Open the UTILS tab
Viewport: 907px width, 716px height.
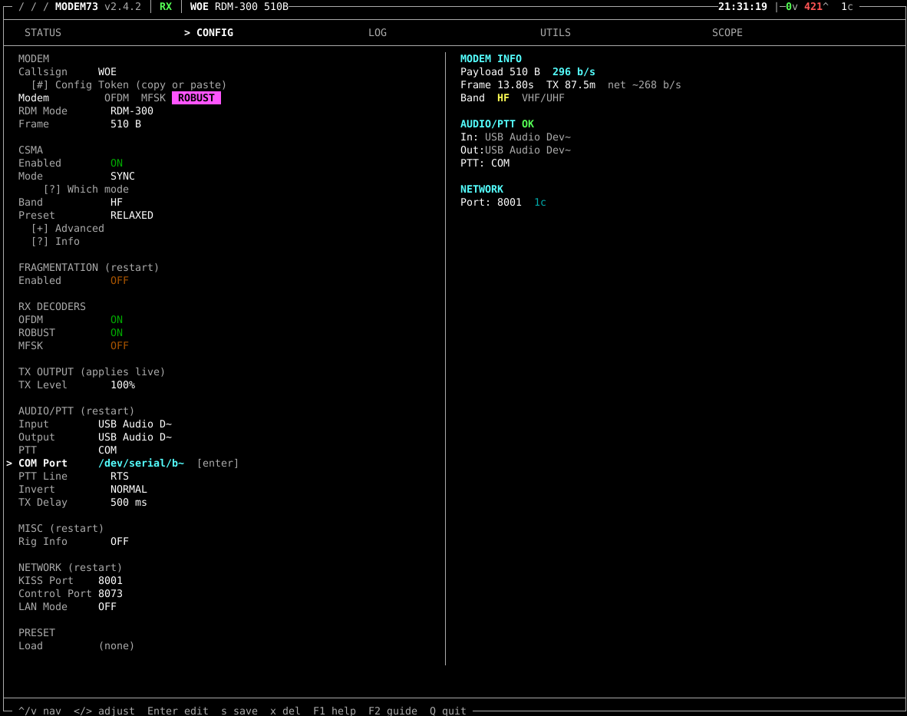[x=556, y=33]
